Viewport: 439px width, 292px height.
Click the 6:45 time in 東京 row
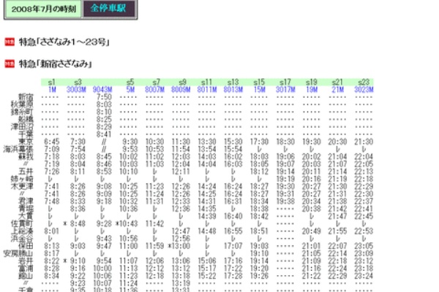(52, 142)
